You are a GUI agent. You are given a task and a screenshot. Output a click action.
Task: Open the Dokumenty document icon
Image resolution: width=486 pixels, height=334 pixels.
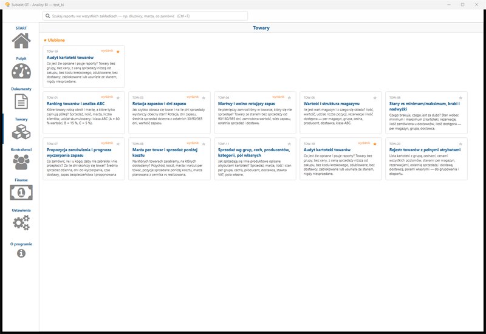point(21,101)
